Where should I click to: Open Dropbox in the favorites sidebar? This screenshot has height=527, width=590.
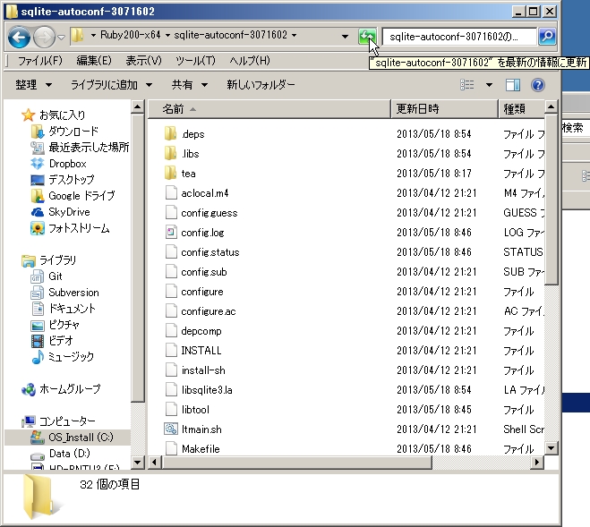pos(59,164)
